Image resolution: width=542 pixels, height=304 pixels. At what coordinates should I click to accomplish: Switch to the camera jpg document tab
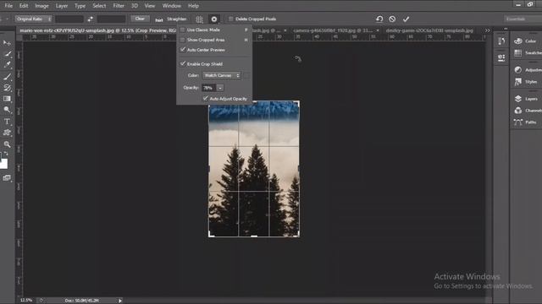(x=333, y=30)
